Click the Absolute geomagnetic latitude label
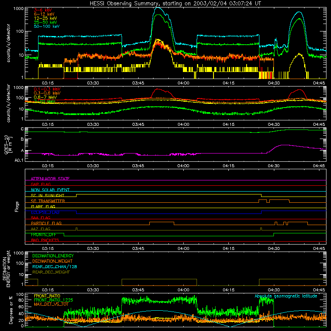The height and width of the screenshot is (331, 331). (x=286, y=296)
